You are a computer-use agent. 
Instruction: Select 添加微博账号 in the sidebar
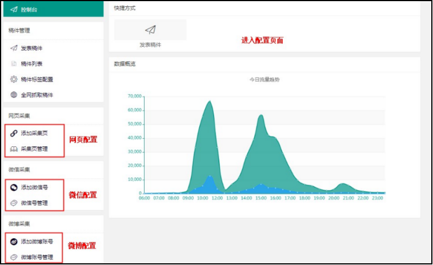point(37,242)
